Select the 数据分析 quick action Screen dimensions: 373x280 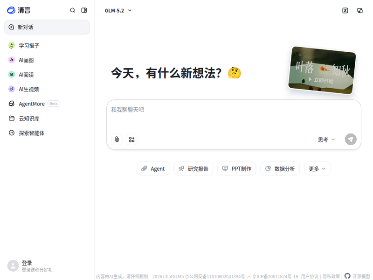pos(280,168)
